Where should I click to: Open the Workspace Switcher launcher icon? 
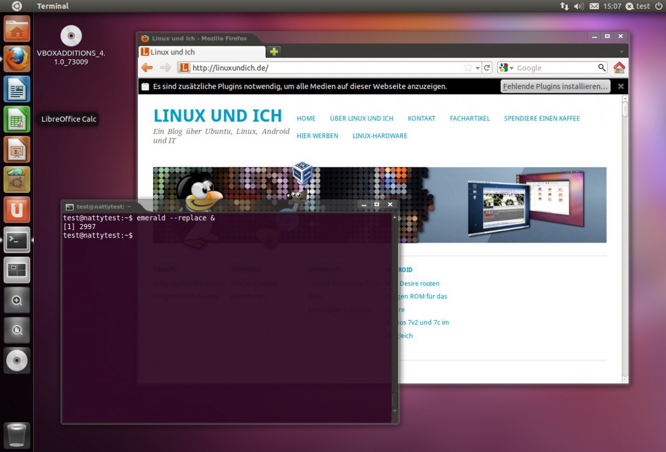pyautogui.click(x=17, y=270)
